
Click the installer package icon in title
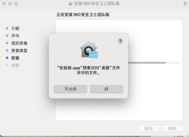70,3
